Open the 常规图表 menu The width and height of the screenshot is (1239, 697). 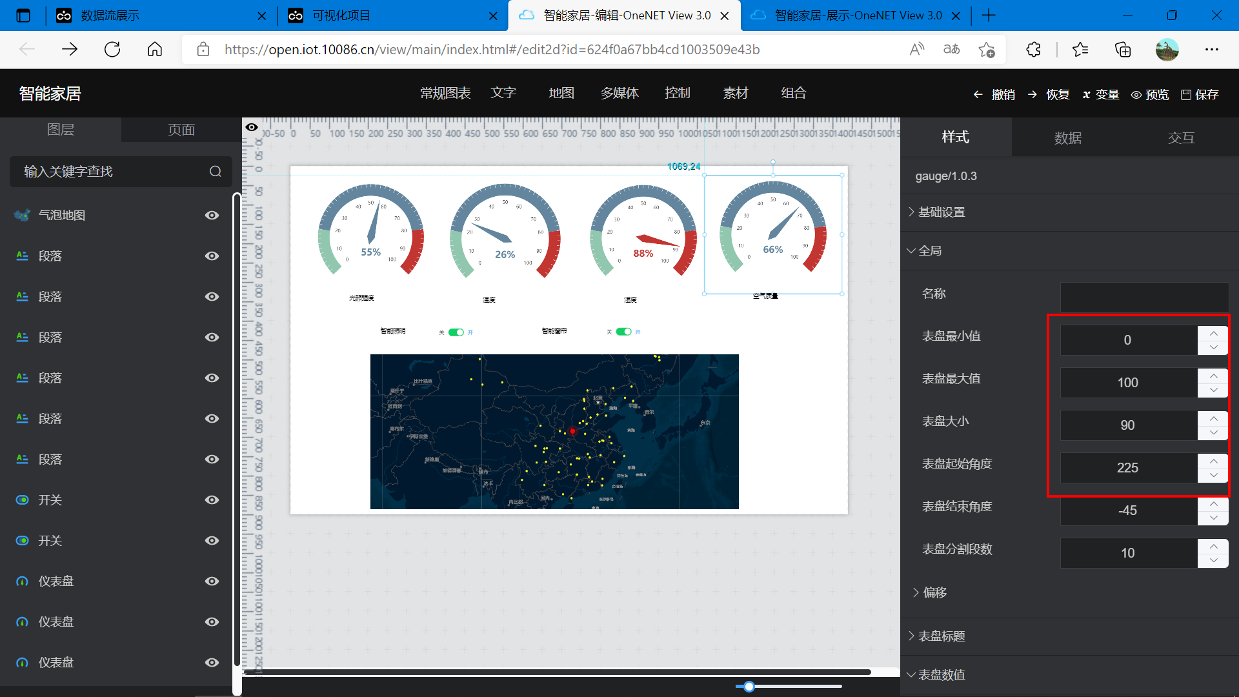pyautogui.click(x=445, y=93)
